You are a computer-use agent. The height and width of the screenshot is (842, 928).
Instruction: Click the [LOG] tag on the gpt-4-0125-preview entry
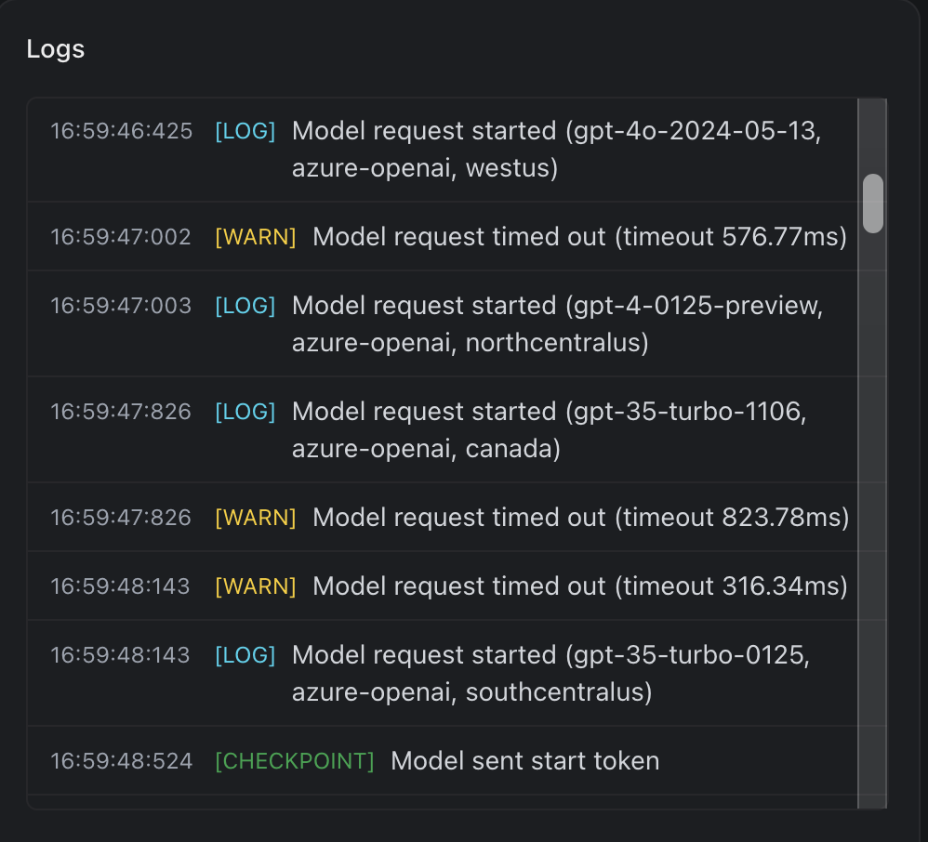(245, 305)
